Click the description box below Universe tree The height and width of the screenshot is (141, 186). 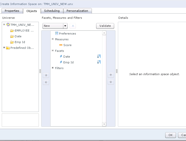(x=20, y=120)
